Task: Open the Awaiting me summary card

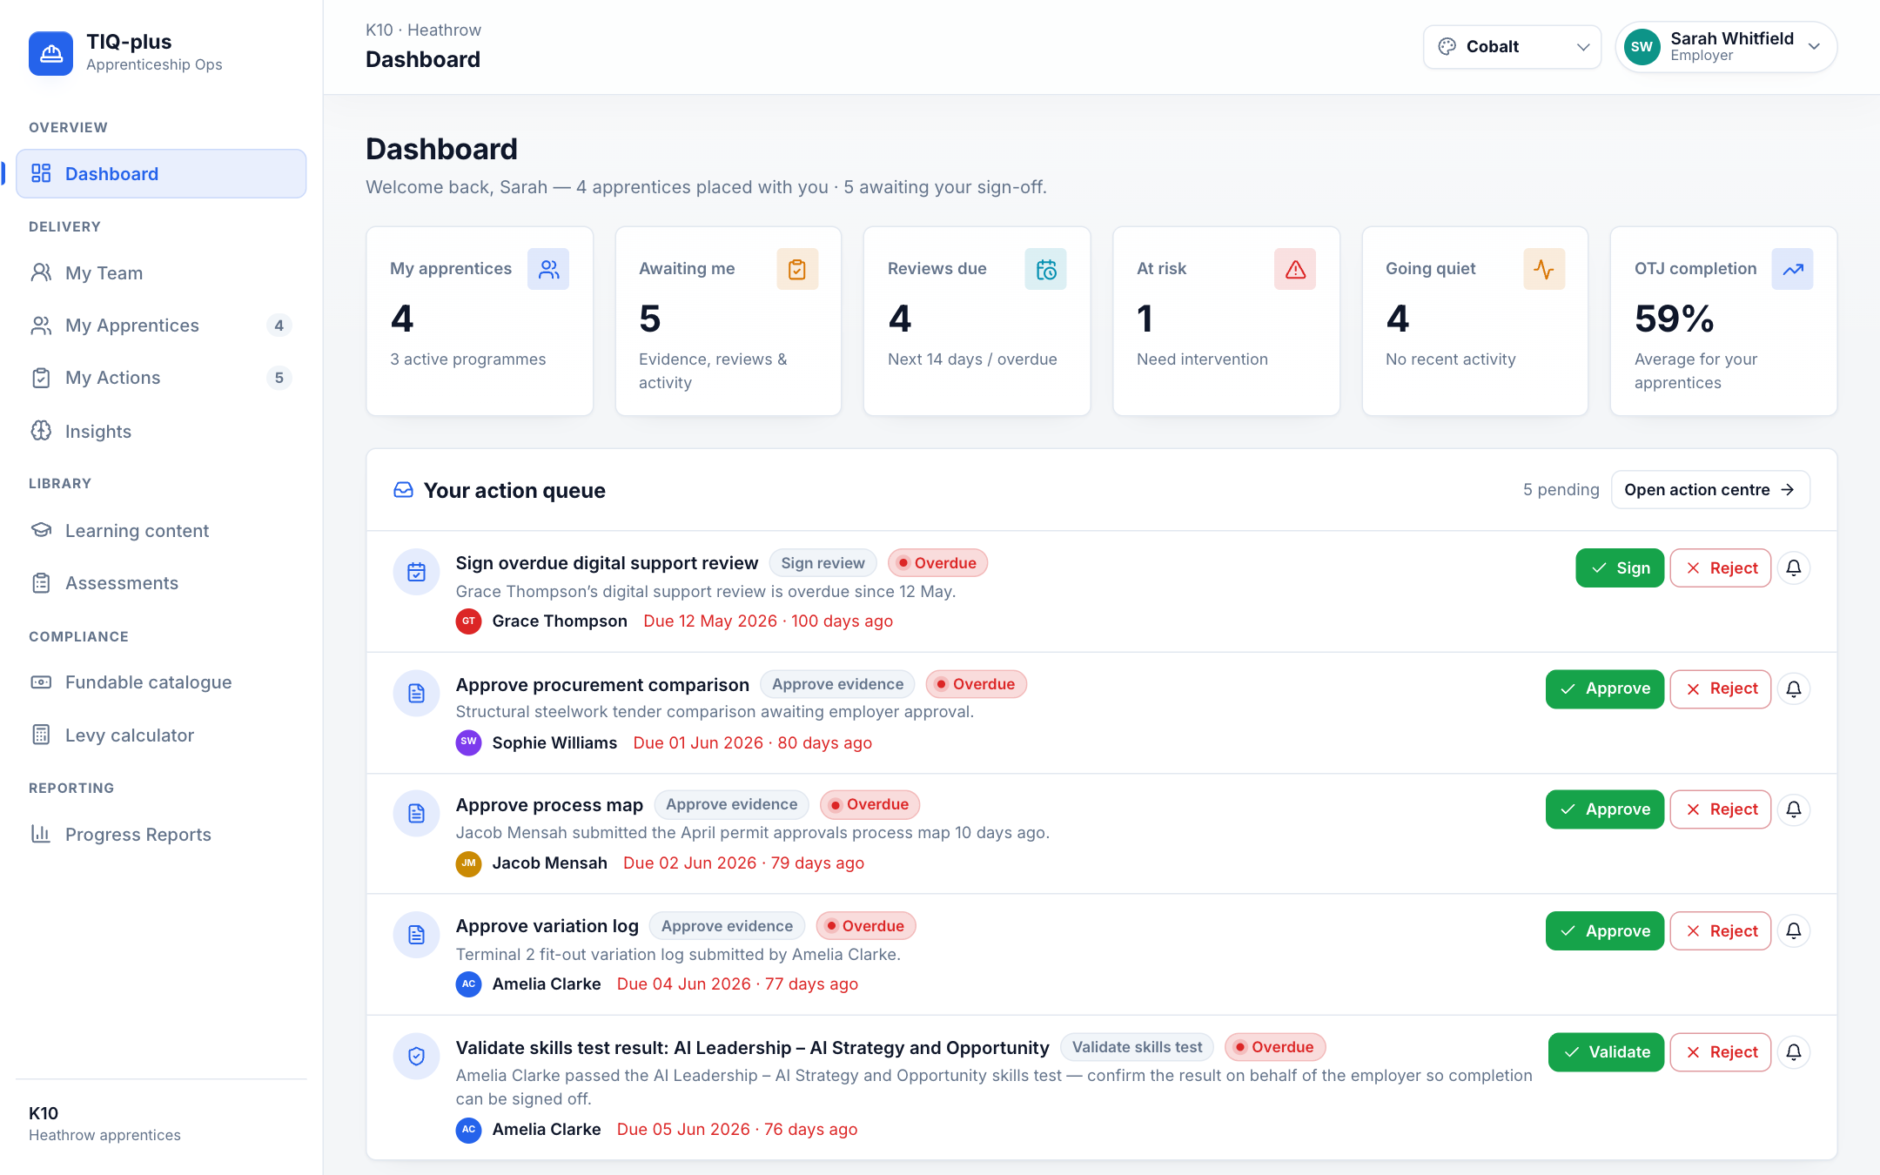Action: (x=728, y=321)
